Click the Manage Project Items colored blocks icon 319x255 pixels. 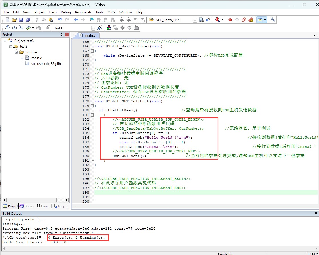click(x=109, y=28)
